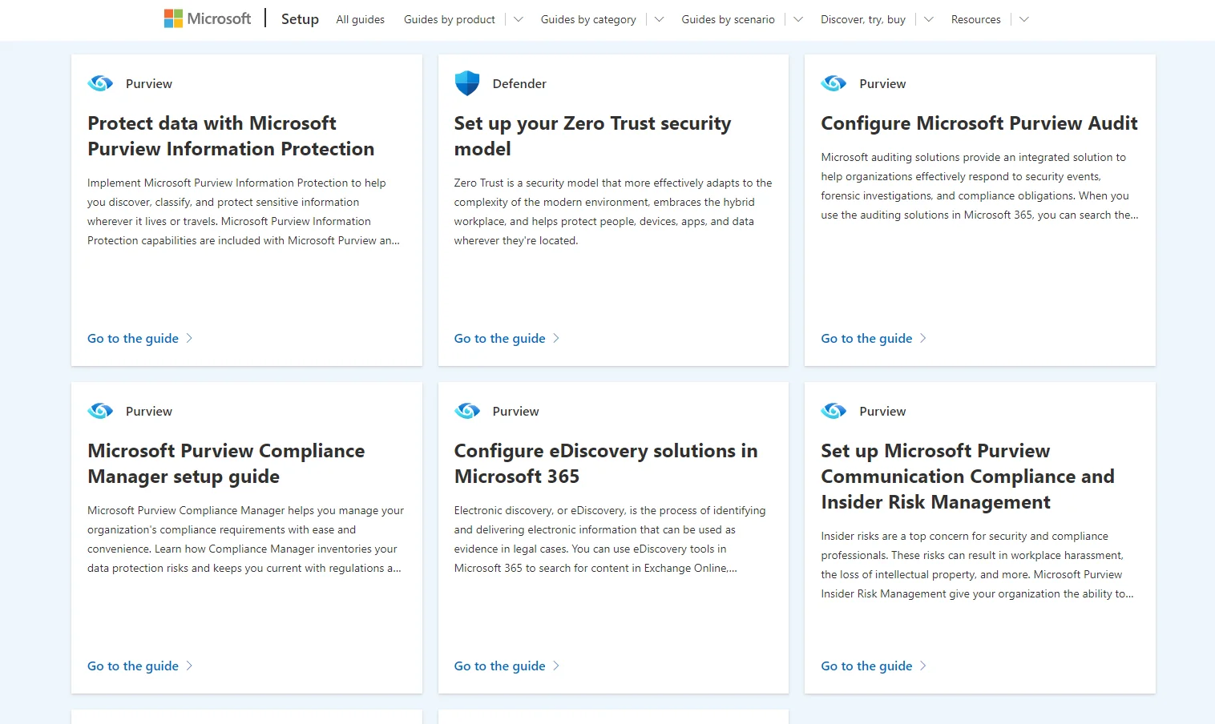This screenshot has height=724, width=1215.
Task: Click title 'Microsoft Purview Compliance Manager setup guide'
Action: pos(226,464)
